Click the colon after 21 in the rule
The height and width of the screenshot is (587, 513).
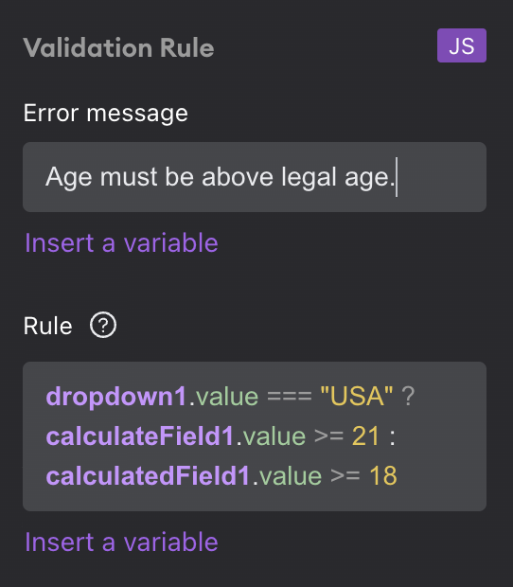click(x=392, y=437)
